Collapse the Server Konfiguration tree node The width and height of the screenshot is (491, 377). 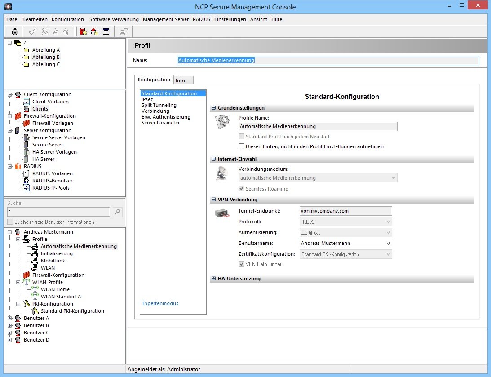click(10, 130)
